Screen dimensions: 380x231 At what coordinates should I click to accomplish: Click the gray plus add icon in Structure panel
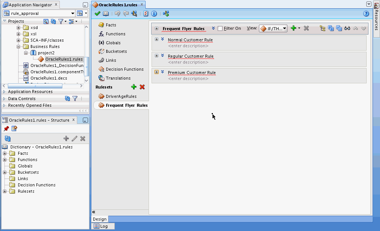tap(66, 138)
